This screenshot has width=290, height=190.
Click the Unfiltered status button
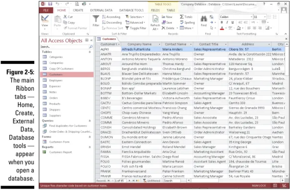click(152, 181)
